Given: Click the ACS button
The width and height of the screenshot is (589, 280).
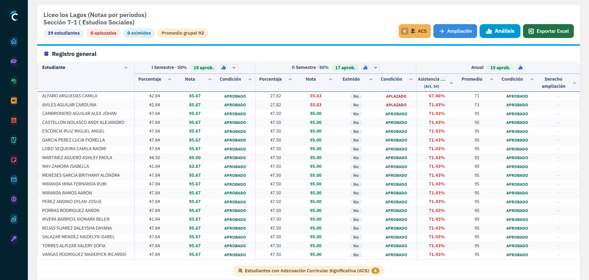Looking at the screenshot, I should point(414,31).
